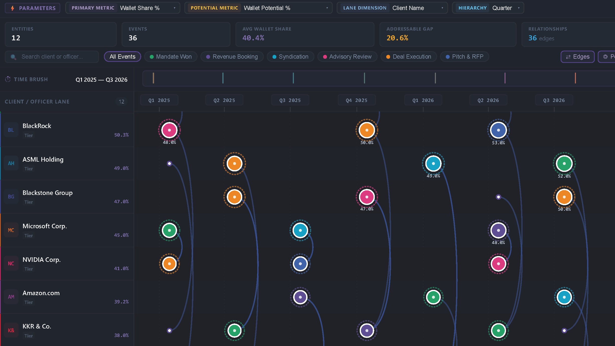The image size is (615, 346).
Task: Open the Primary Metric dropdown
Action: (123, 8)
